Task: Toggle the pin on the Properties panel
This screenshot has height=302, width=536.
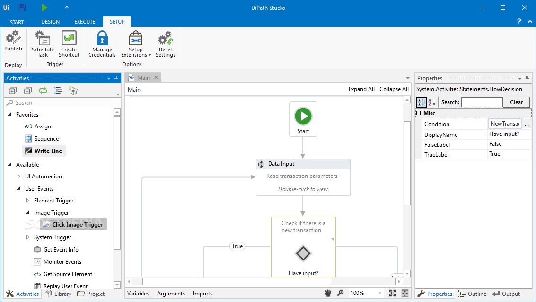Action: pos(527,78)
